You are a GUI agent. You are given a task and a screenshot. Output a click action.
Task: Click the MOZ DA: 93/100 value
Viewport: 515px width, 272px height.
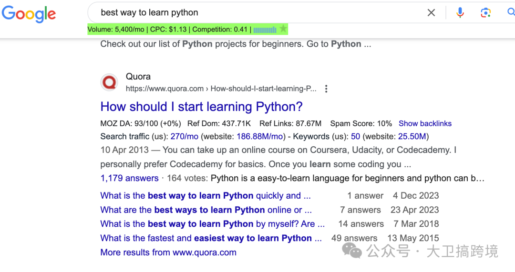pyautogui.click(x=141, y=123)
